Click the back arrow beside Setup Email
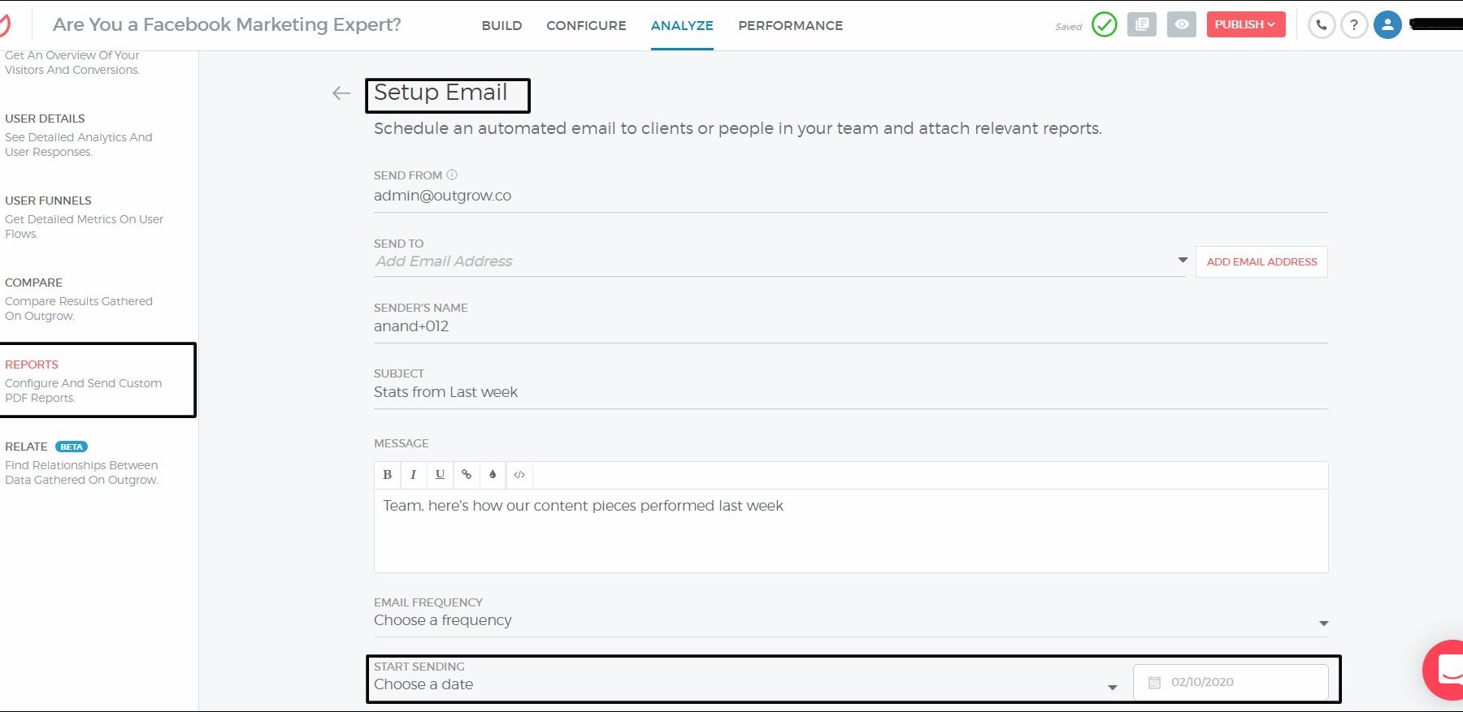 341,93
